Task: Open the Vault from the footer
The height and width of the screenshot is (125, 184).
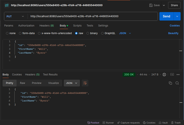Action: pyautogui.click(x=163, y=123)
